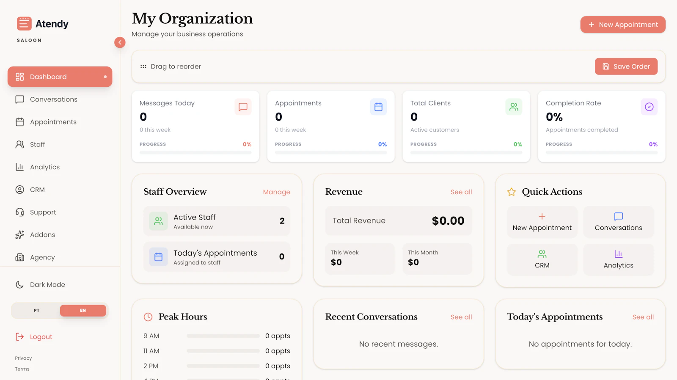The height and width of the screenshot is (380, 677).
Task: Click the New Appointment quick action tile
Action: pyautogui.click(x=542, y=222)
